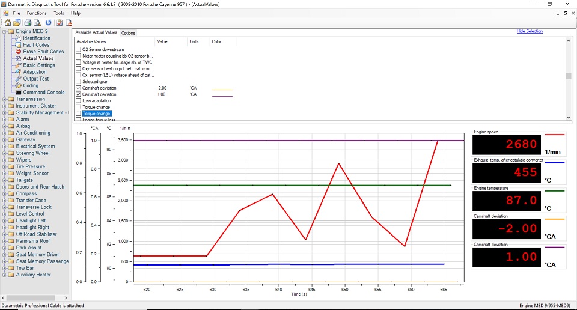Click the blue Refresh arrow icon
Image resolution: width=577 pixels, height=310 pixels.
pyautogui.click(x=49, y=23)
